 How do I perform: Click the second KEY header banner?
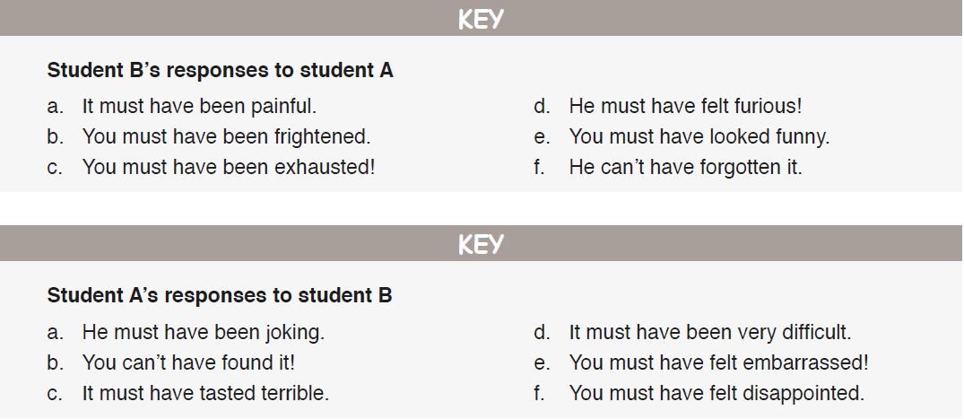(482, 243)
